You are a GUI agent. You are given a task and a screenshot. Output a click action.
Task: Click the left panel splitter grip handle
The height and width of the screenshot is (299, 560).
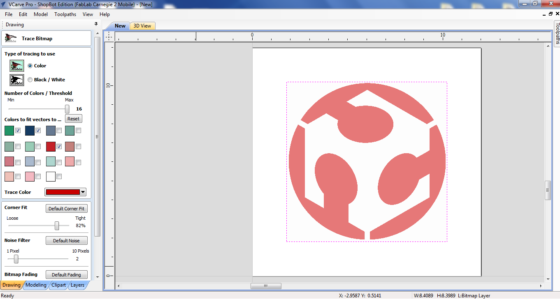tap(98, 137)
